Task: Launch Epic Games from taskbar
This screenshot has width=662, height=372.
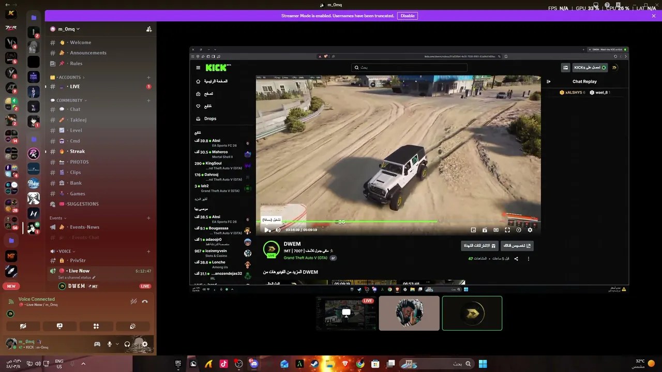Action: [178, 364]
